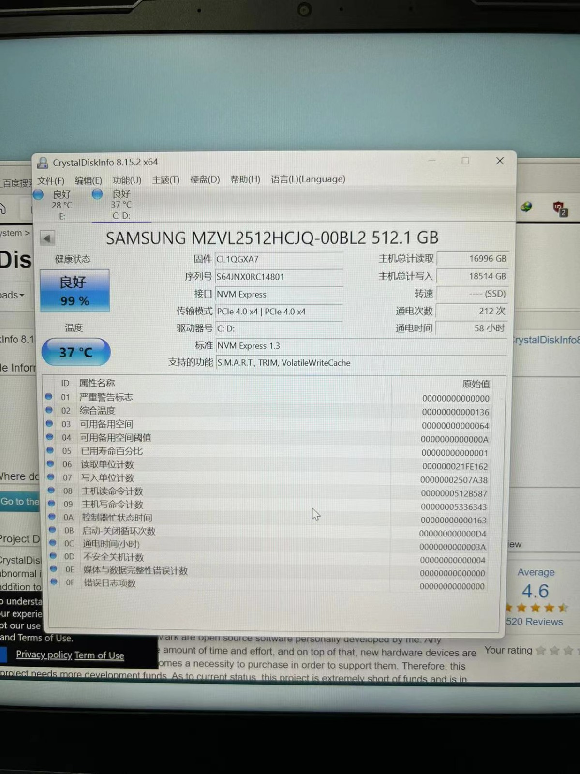Click raw value 00000005336343
580x774 pixels.
(x=454, y=507)
